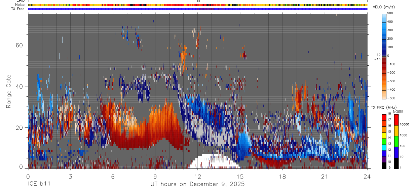Click the 151 CPID value at top
This screenshot has height=191, width=413.
point(197,1)
